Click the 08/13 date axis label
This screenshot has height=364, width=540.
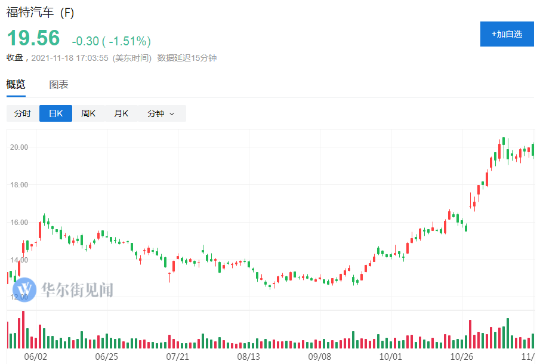click(x=249, y=357)
